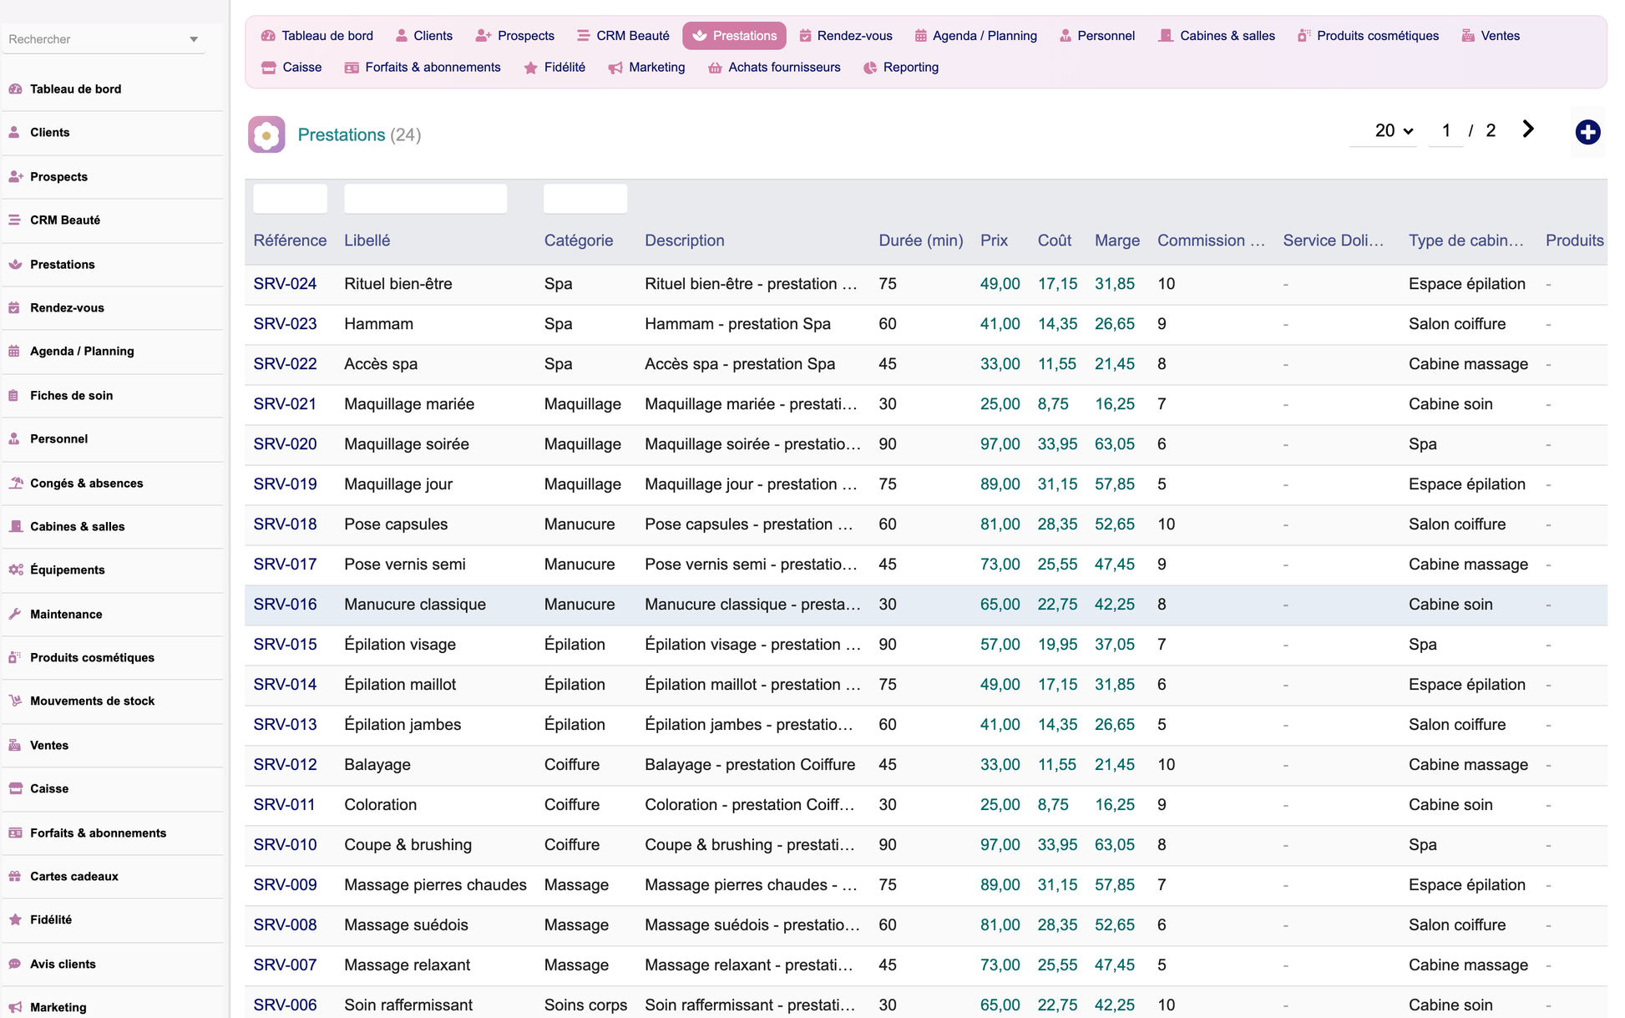The height and width of the screenshot is (1018, 1625).
Task: Open the page size 20 dropdown
Action: tap(1384, 130)
